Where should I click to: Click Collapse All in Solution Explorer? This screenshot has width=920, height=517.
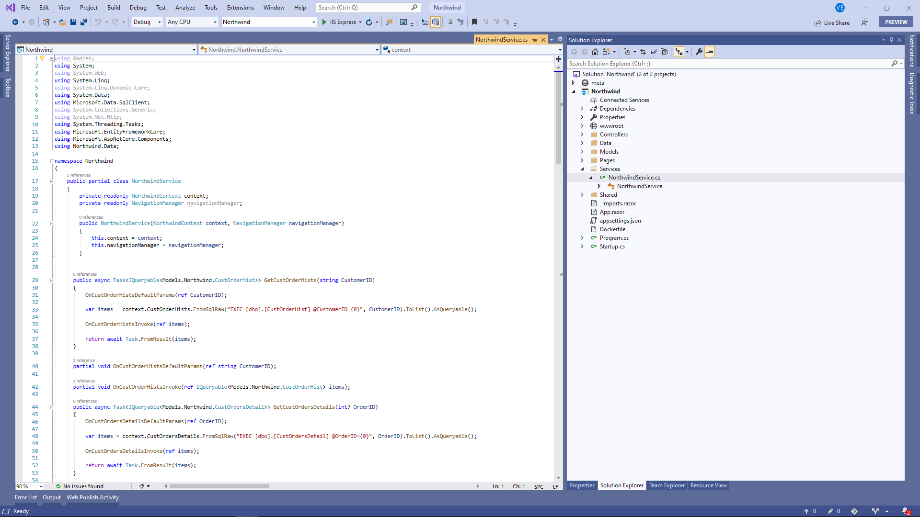(654, 52)
